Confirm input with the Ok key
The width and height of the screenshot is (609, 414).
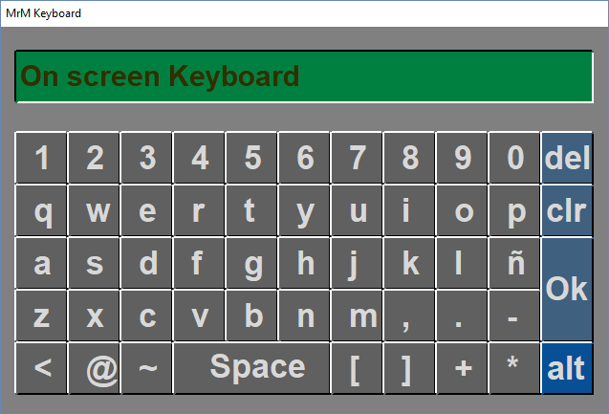click(x=566, y=289)
